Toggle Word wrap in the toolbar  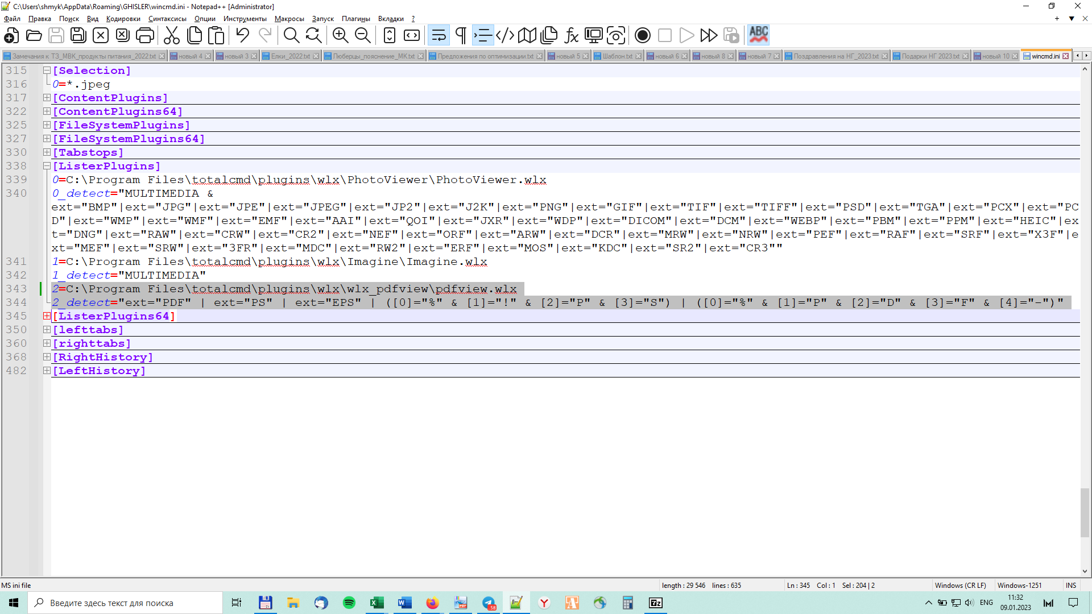439,35
